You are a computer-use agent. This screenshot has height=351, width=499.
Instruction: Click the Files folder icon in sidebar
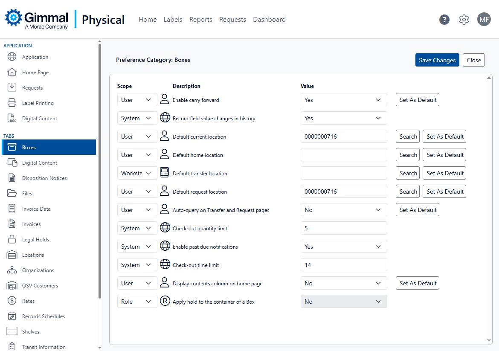(x=12, y=194)
